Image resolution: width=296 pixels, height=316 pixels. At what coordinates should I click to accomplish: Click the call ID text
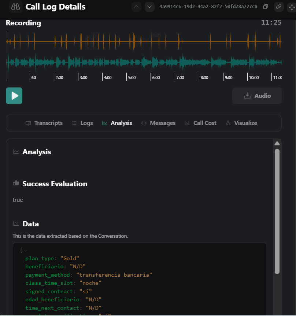(x=208, y=7)
